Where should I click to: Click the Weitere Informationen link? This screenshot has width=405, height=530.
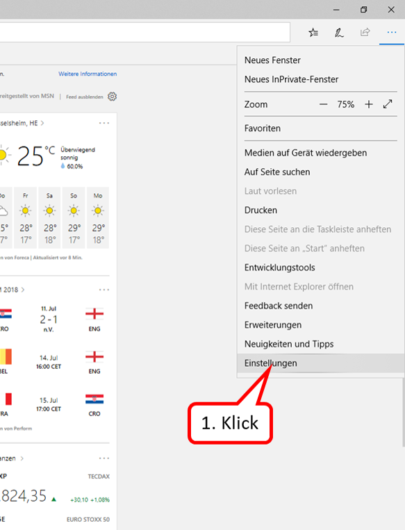tap(88, 74)
